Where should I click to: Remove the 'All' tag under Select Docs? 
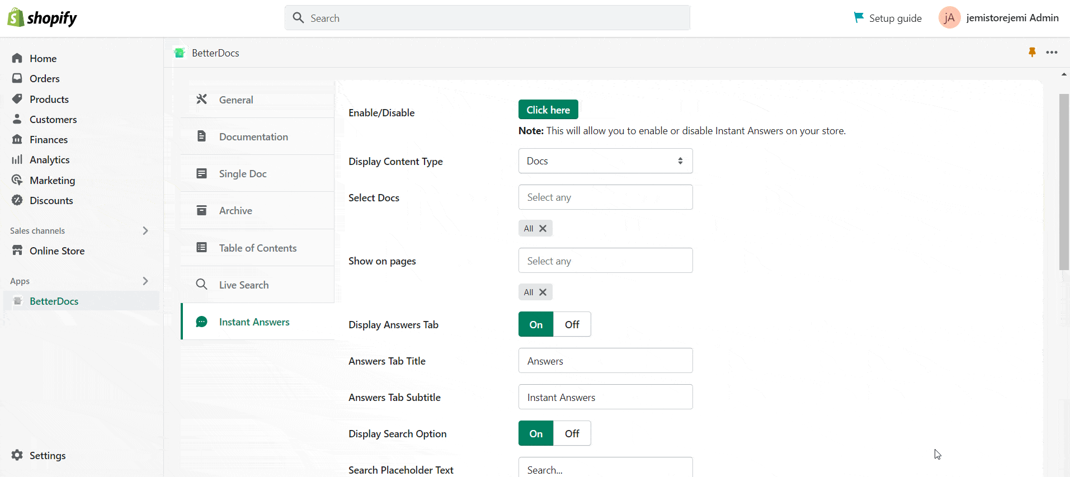pyautogui.click(x=543, y=228)
